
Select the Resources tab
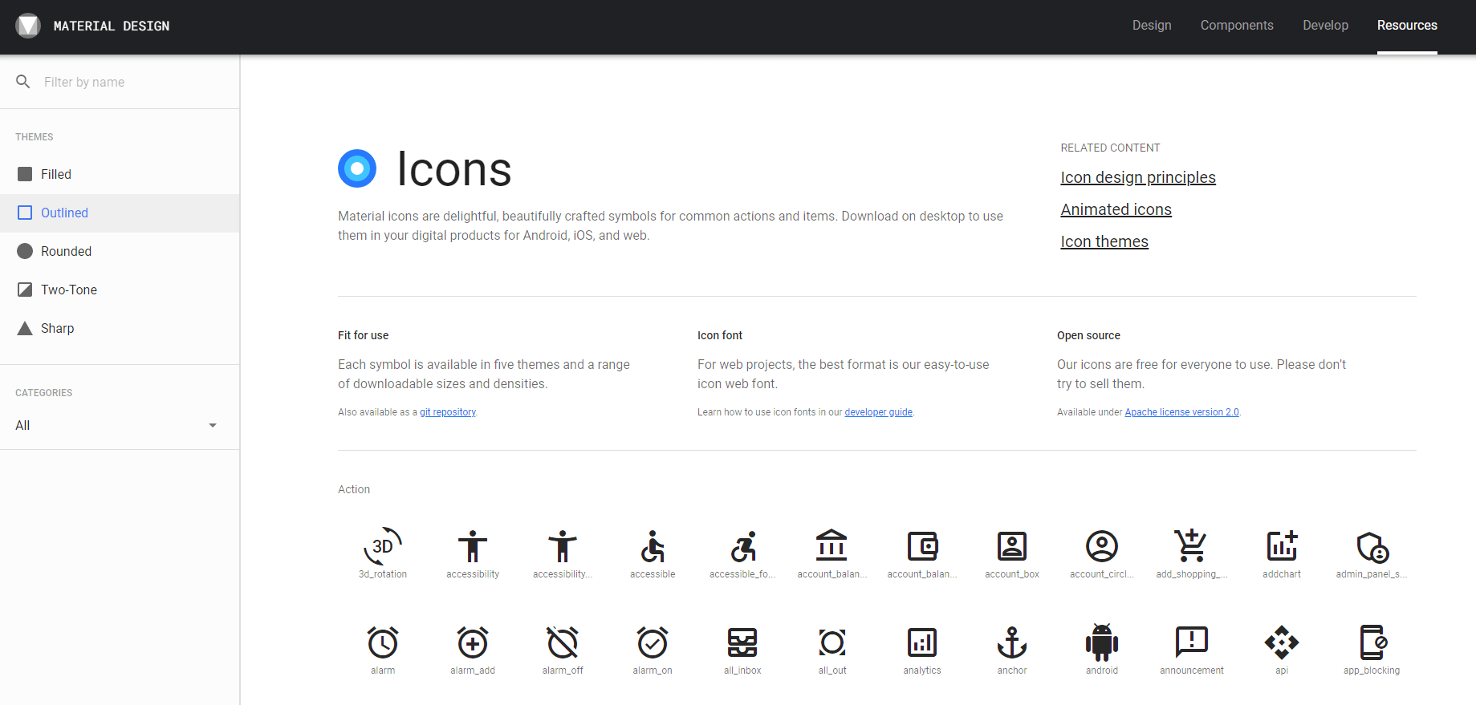pyautogui.click(x=1407, y=26)
